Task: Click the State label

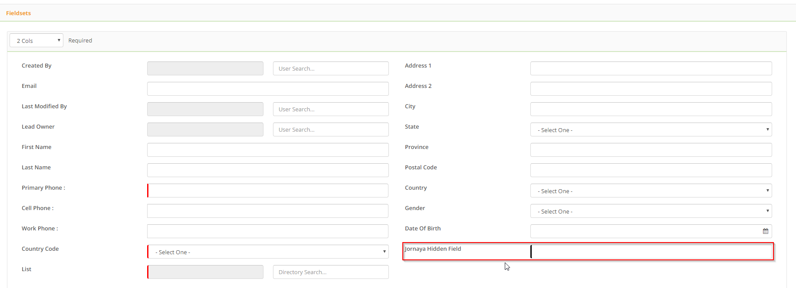Action: pyautogui.click(x=412, y=126)
